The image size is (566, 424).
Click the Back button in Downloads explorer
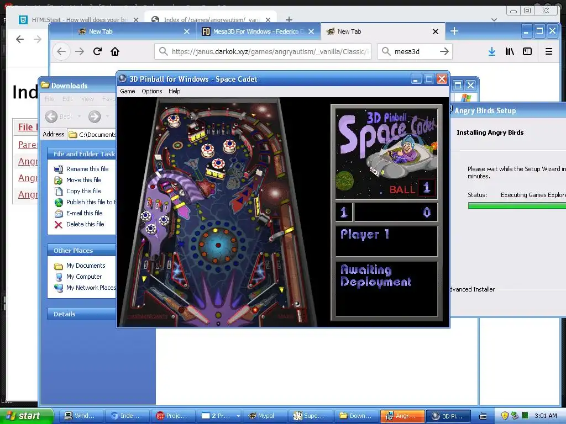59,116
